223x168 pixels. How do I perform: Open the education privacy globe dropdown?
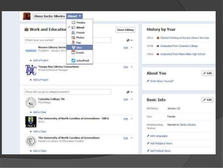(x=129, y=92)
